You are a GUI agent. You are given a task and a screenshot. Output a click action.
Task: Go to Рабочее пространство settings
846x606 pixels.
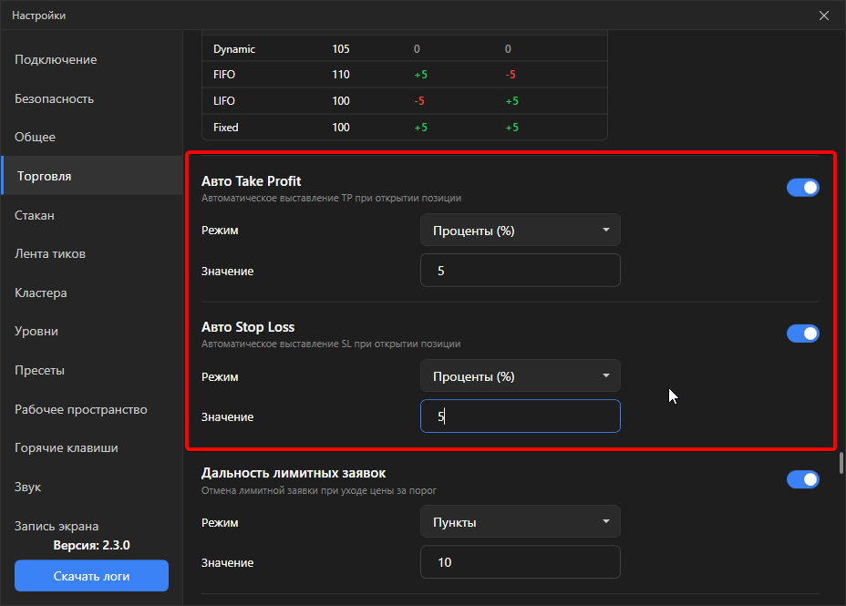point(92,409)
